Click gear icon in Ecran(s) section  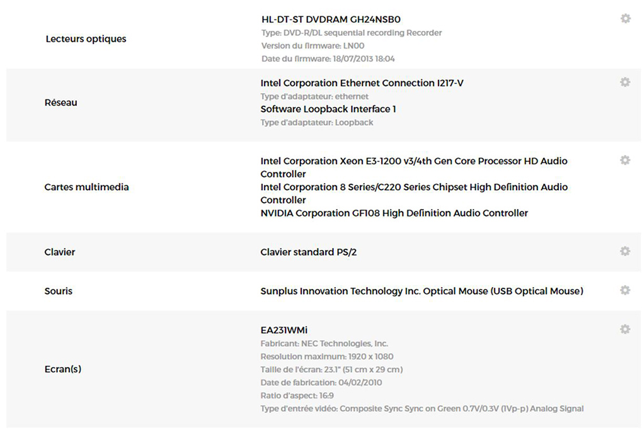625,329
